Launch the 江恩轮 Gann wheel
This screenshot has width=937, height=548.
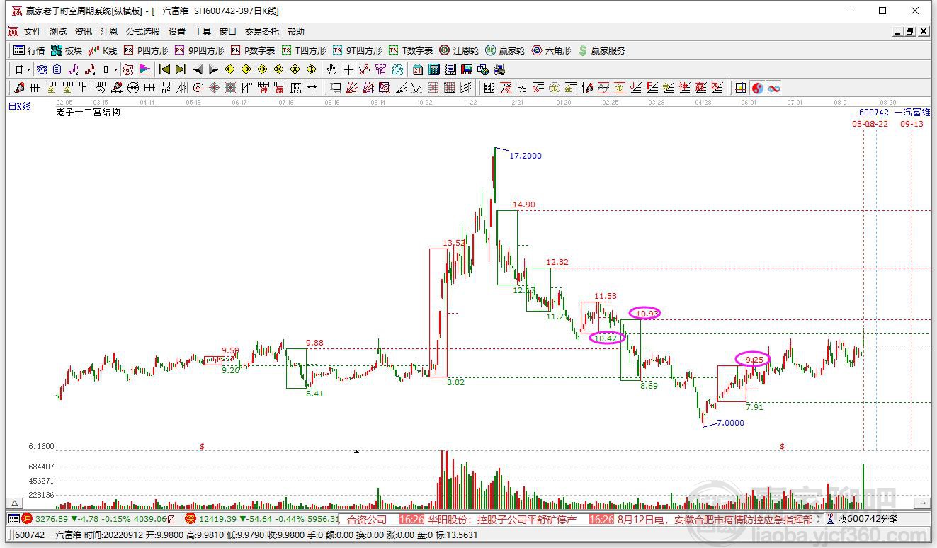459,50
